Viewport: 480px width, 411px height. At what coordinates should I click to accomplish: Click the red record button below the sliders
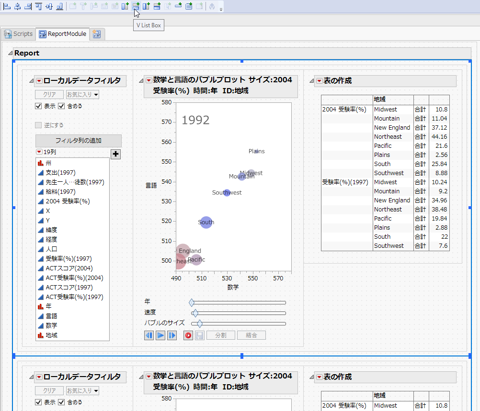(188, 335)
